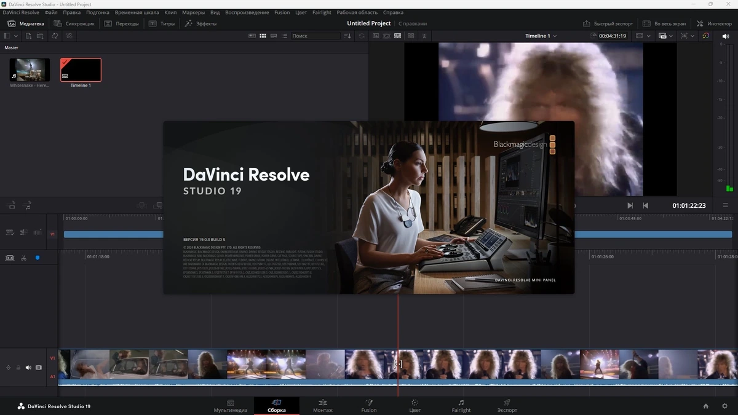Open the Маркеры menu
Screen dimensions: 738x415
(x=194, y=12)
